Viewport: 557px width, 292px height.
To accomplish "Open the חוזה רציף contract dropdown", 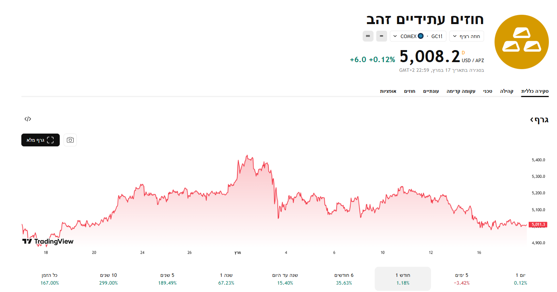I will click(466, 36).
